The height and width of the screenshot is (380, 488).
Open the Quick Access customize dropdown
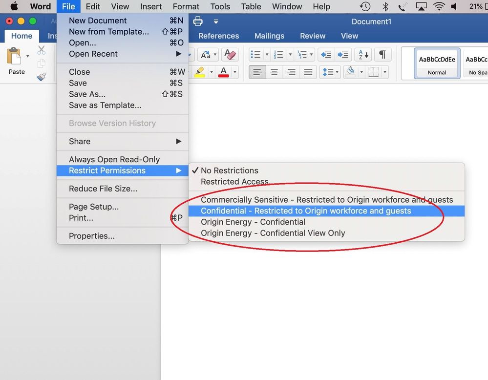(216, 21)
